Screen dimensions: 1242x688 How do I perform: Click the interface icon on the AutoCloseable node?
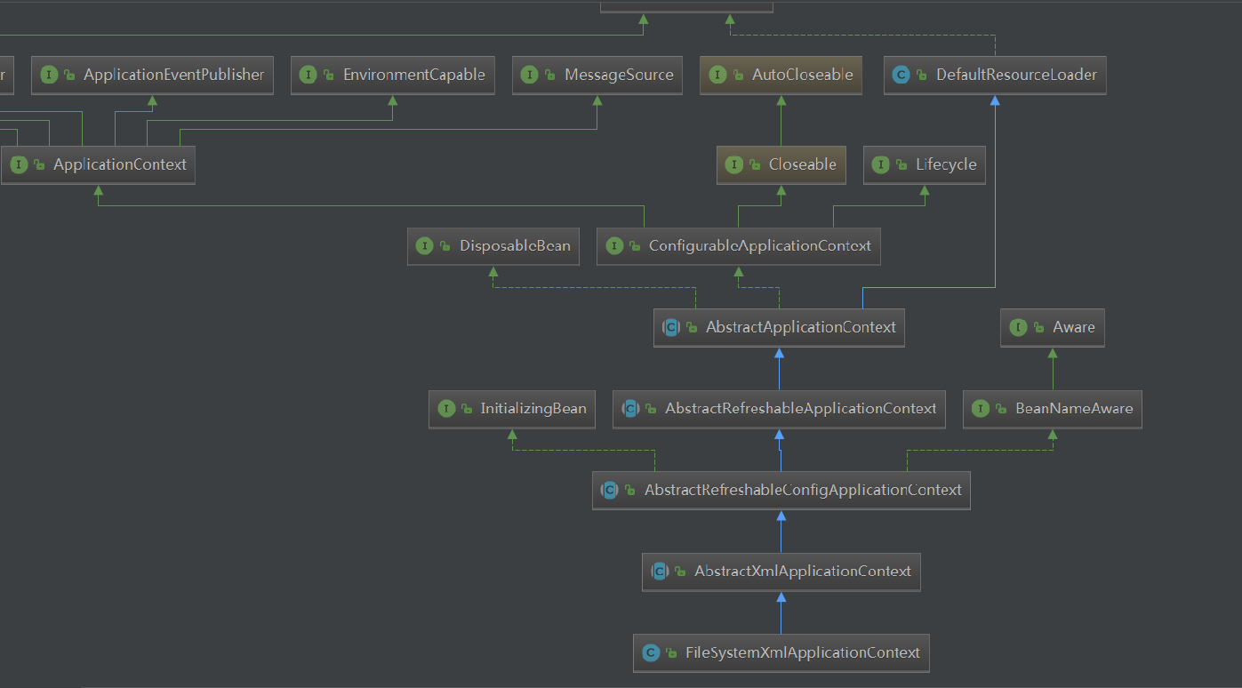tap(717, 76)
